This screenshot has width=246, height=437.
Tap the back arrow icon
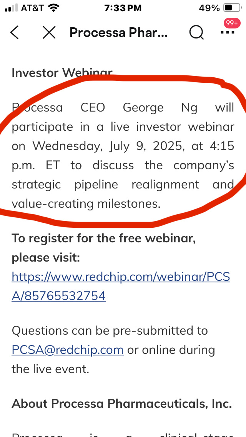[x=15, y=33]
